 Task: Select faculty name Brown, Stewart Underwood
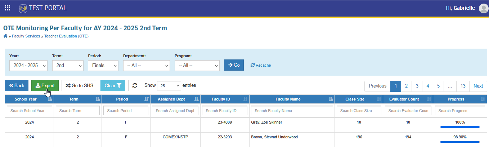coord(274,137)
